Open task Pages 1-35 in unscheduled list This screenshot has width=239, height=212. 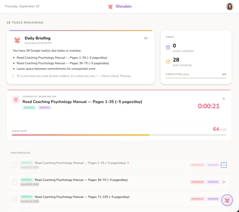coord(80,163)
